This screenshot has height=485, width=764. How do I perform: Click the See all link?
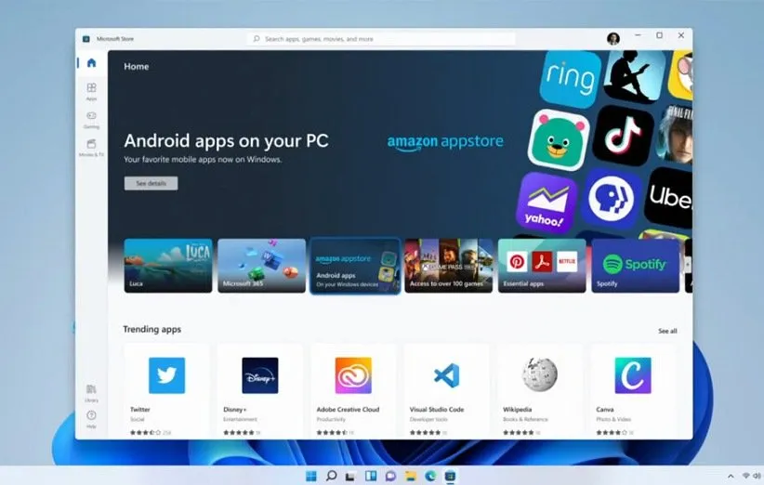[667, 331]
